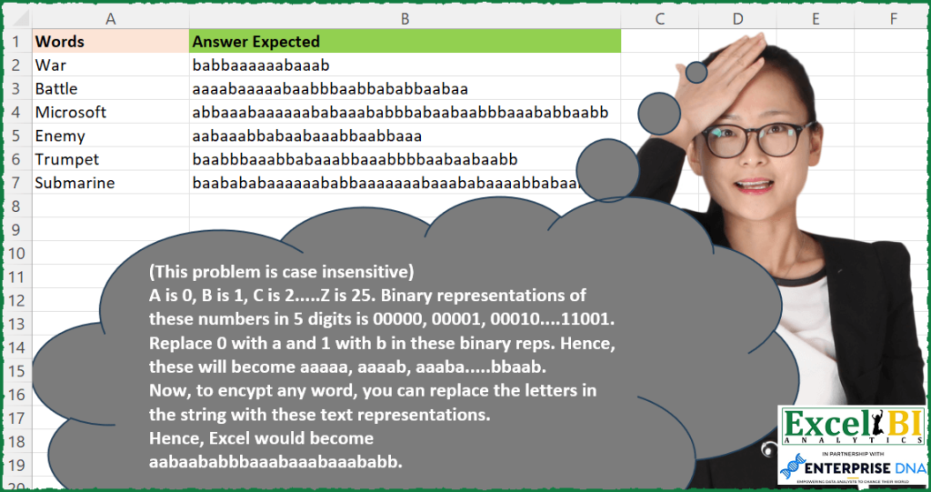Click the "Submarine" cell
Screen dimensions: 931x492
[x=110, y=184]
